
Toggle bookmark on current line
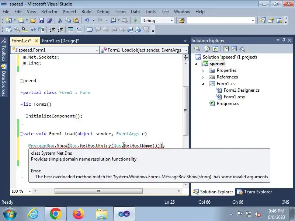click(90, 29)
